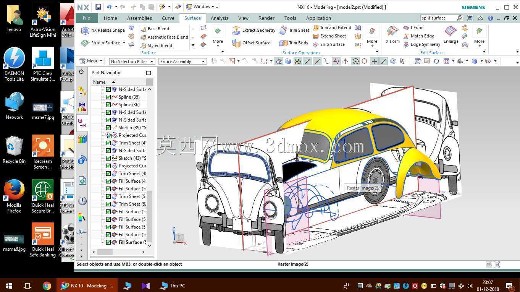
Task: Open the File menu
Action: pyautogui.click(x=87, y=18)
